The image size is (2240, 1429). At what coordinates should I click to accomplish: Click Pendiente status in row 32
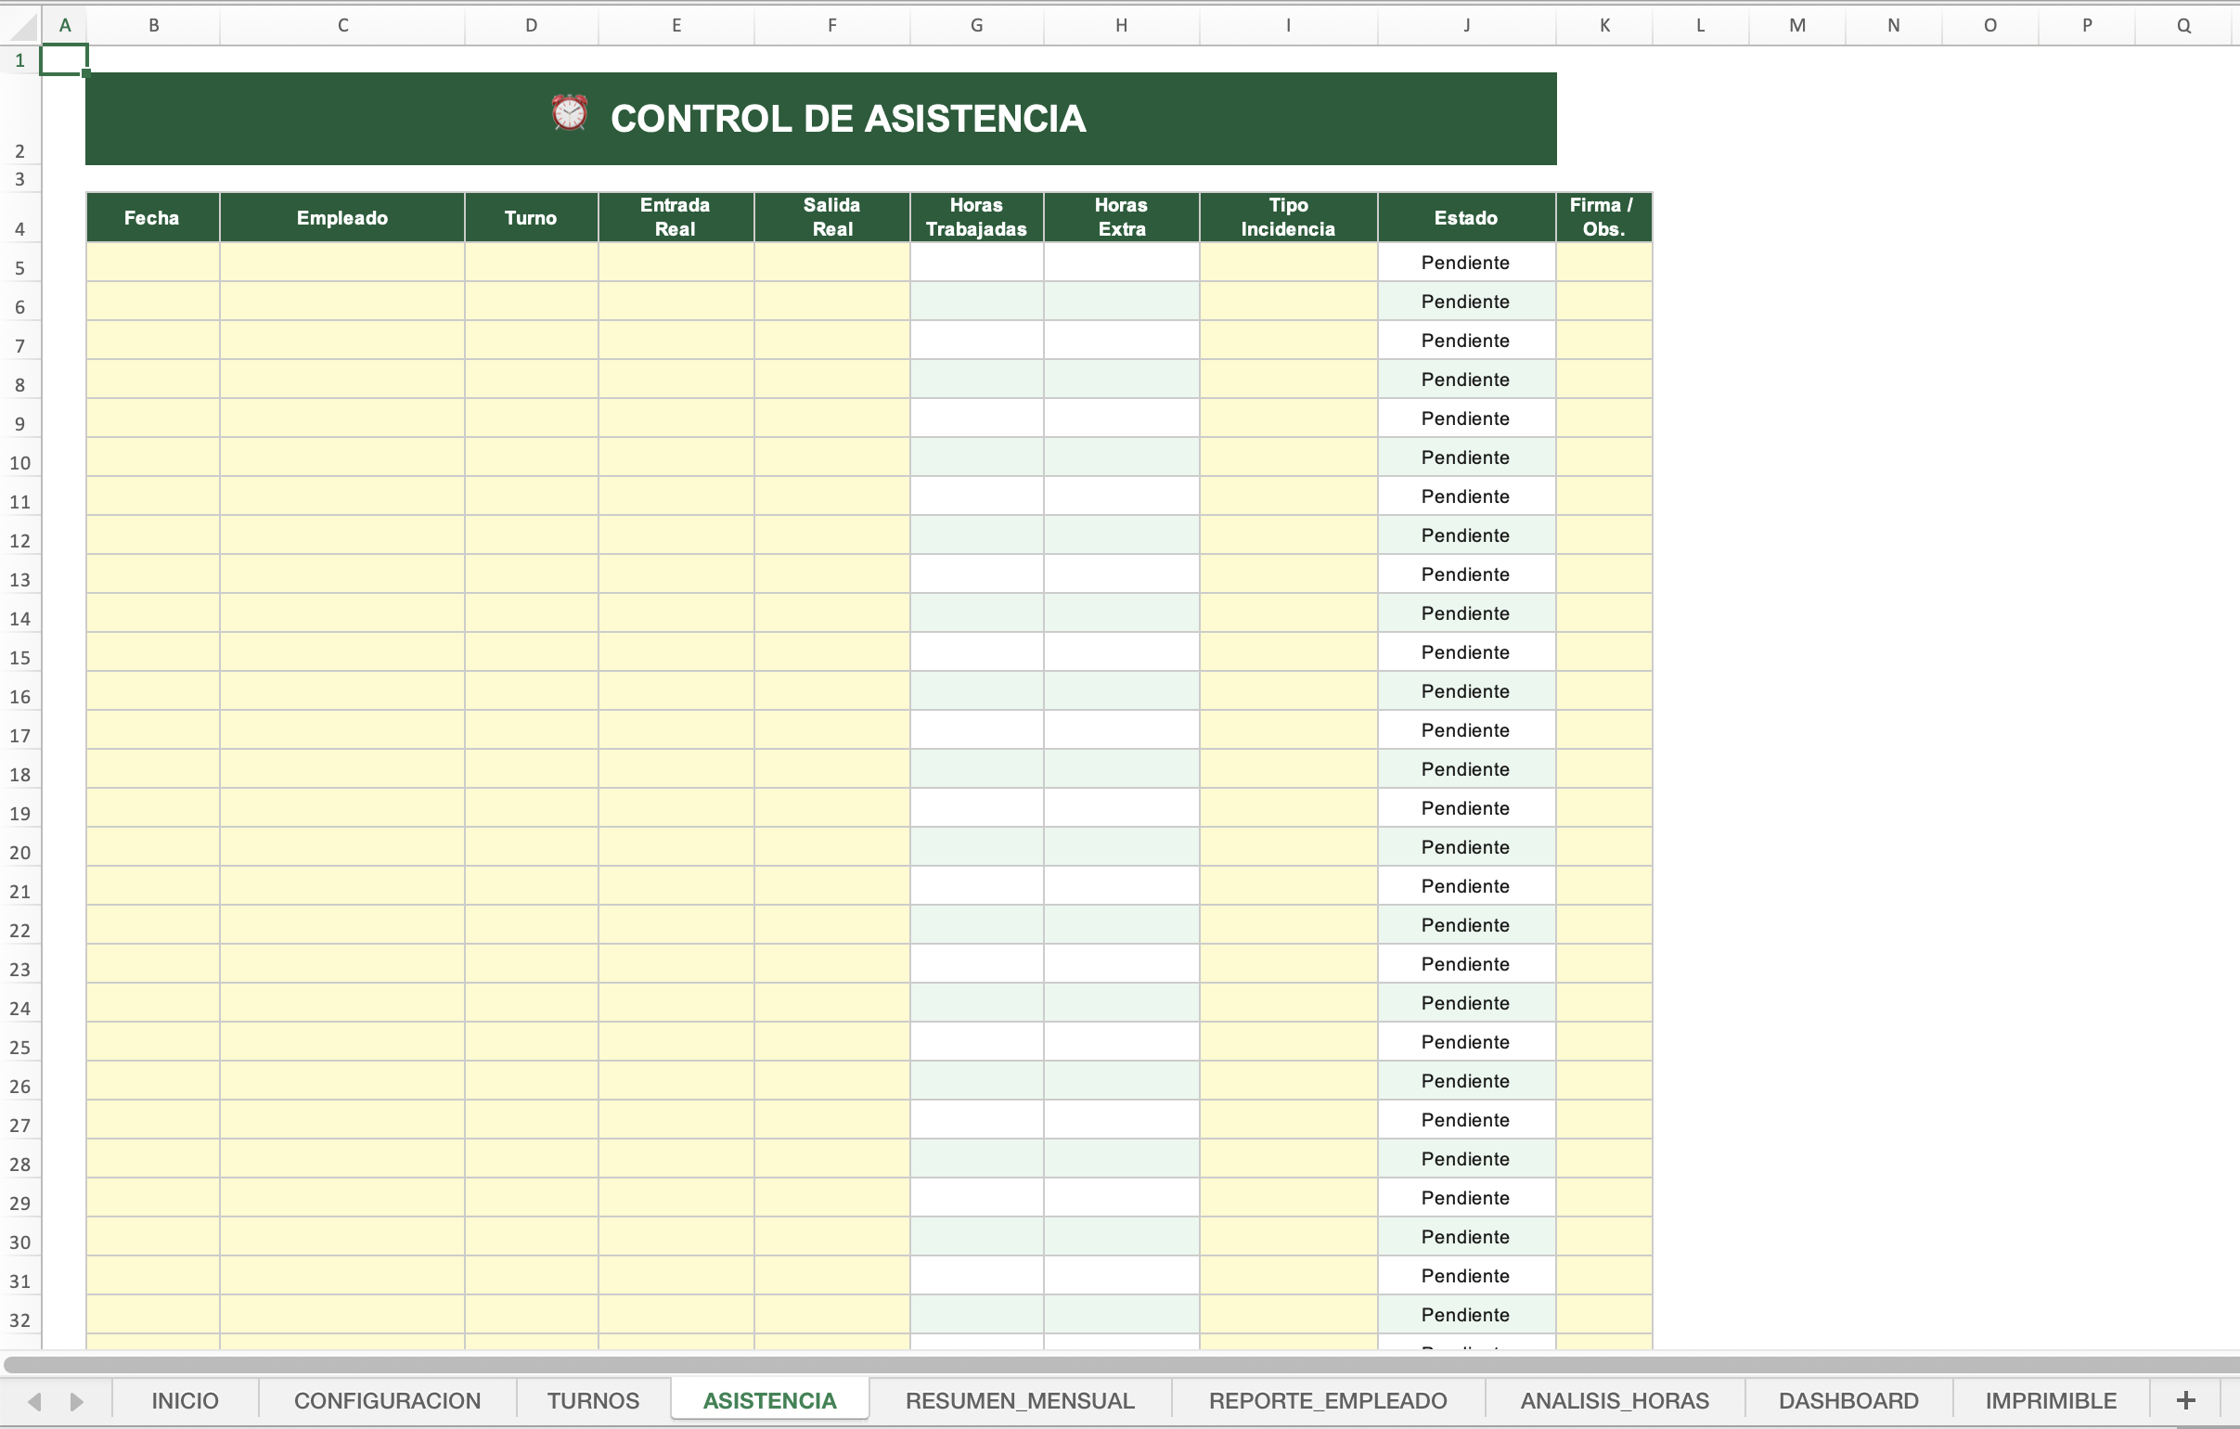point(1465,1315)
